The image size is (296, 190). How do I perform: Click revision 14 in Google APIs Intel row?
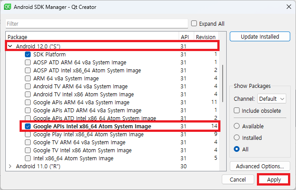pyautogui.click(x=214, y=126)
